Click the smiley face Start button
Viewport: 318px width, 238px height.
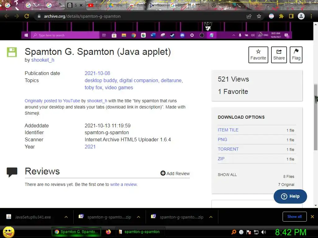(8, 232)
